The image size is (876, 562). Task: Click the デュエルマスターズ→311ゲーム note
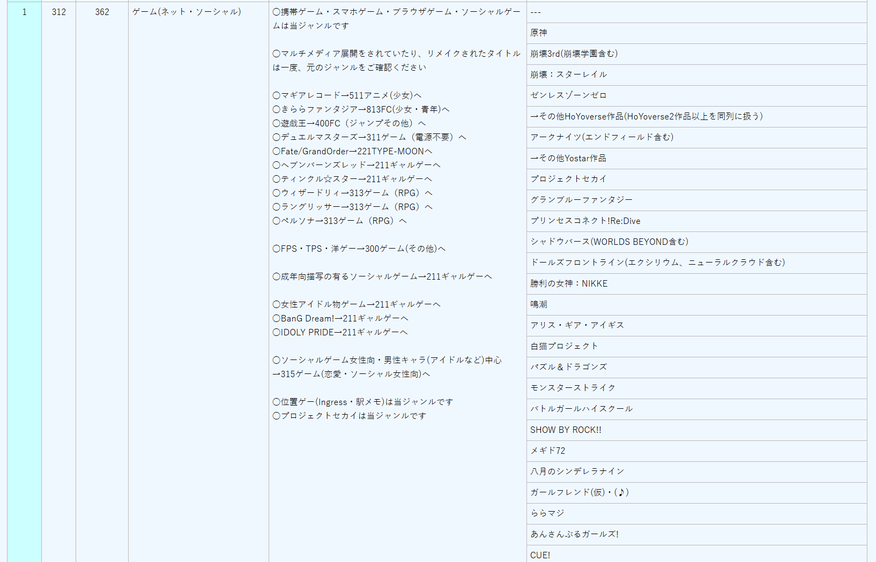point(369,137)
